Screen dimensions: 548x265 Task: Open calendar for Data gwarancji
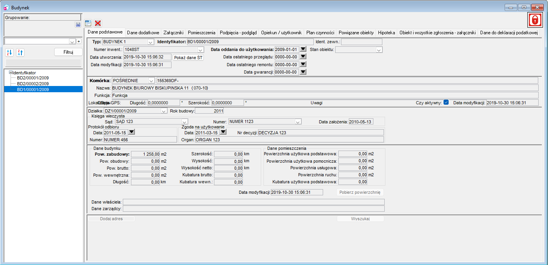[x=303, y=72]
